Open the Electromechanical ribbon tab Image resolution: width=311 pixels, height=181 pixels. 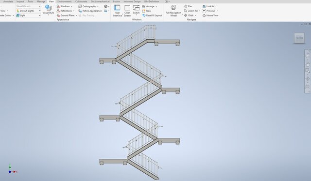coord(100,1)
